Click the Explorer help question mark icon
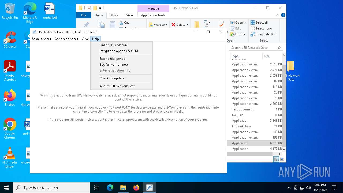This screenshot has width=343, height=193. 283,15
